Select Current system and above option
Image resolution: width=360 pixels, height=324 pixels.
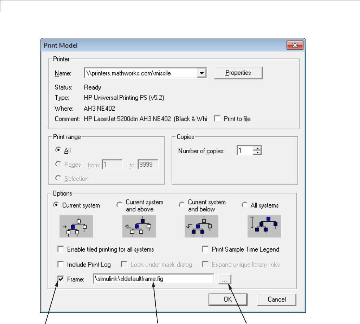(x=120, y=205)
